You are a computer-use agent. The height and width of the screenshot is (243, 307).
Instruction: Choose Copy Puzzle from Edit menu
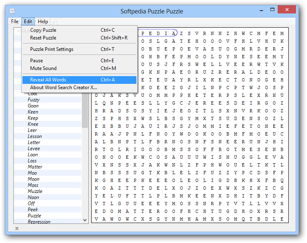[79, 30]
